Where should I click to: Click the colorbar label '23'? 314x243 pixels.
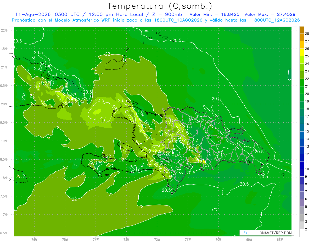click(x=307, y=71)
